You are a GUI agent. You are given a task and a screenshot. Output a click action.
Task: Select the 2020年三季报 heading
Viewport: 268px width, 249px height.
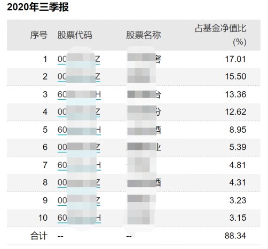[x=38, y=7]
